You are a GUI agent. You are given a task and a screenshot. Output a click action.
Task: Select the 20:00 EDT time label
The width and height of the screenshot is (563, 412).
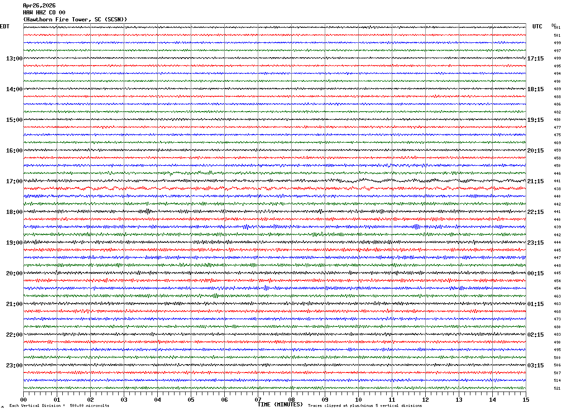[14, 273]
